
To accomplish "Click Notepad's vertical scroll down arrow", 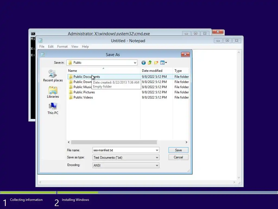I will tap(239, 177).
